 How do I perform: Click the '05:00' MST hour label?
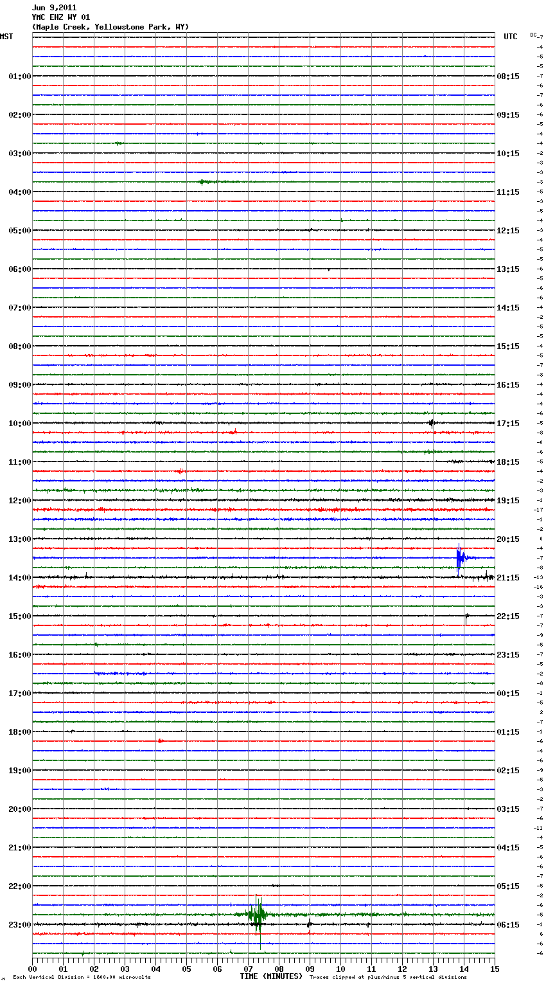click(20, 231)
